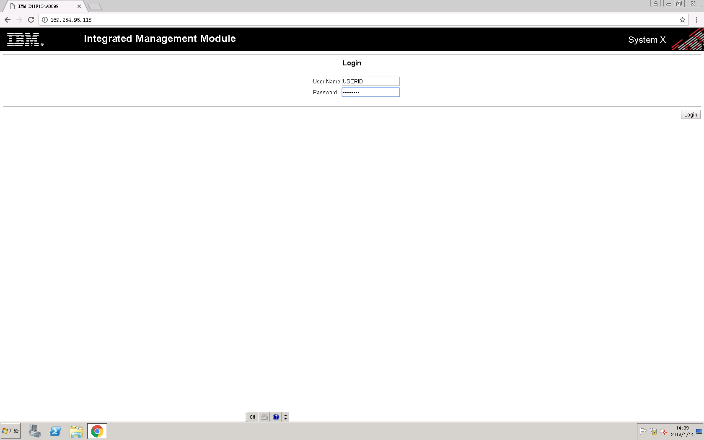
Task: Click the browser profile icon
Action: click(x=656, y=4)
